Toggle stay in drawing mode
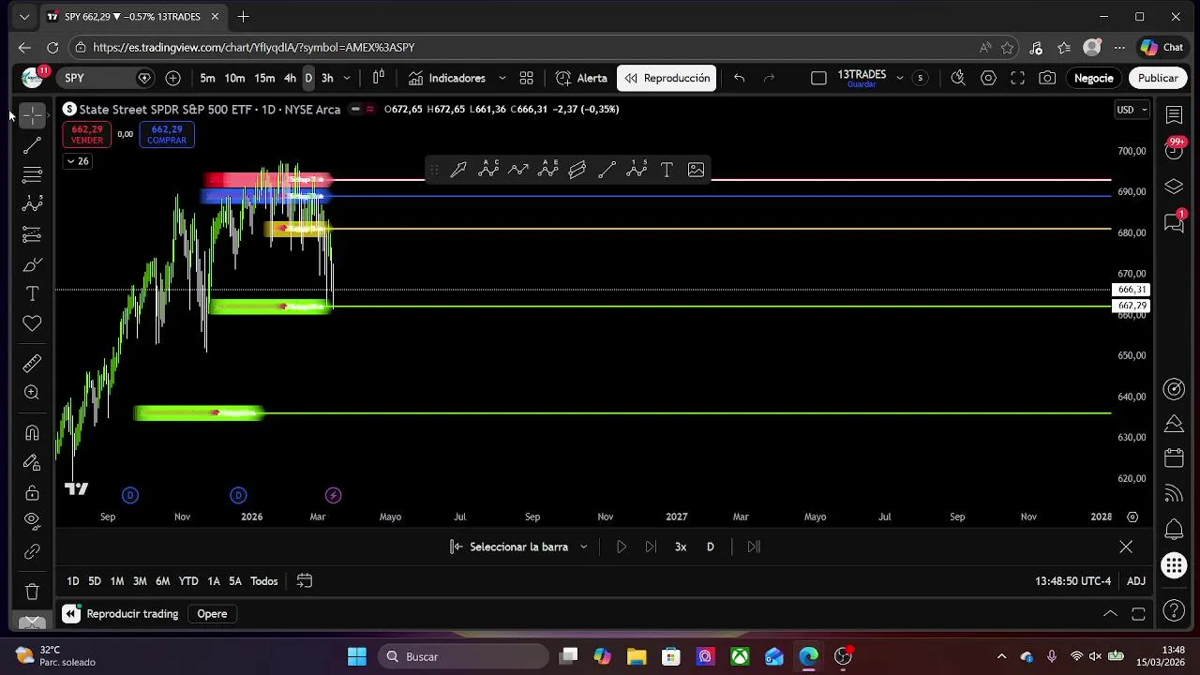Image resolution: width=1200 pixels, height=675 pixels. pyautogui.click(x=32, y=462)
